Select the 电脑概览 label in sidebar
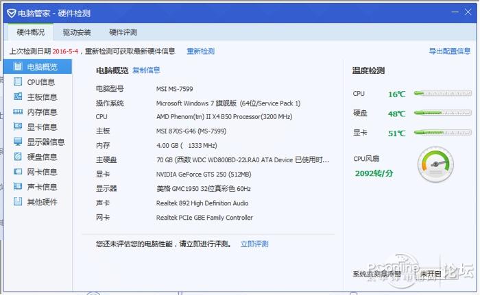This screenshot has width=480, height=295. (x=43, y=67)
